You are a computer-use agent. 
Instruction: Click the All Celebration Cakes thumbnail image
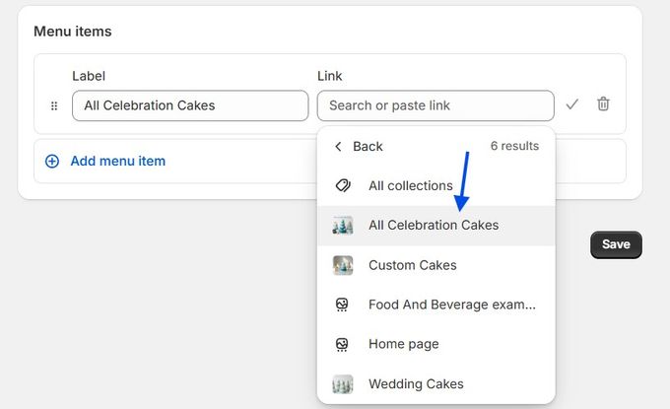[x=343, y=226]
